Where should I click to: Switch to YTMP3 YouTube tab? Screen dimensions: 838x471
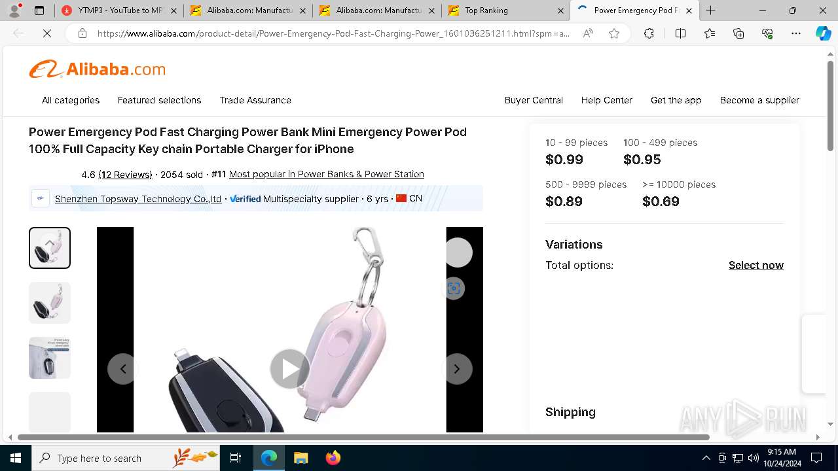[119, 10]
